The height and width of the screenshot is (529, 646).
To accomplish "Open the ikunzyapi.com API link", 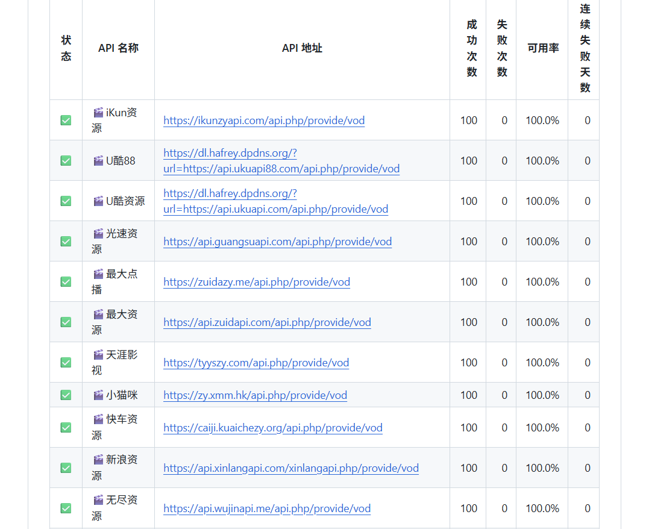I will coord(264,121).
